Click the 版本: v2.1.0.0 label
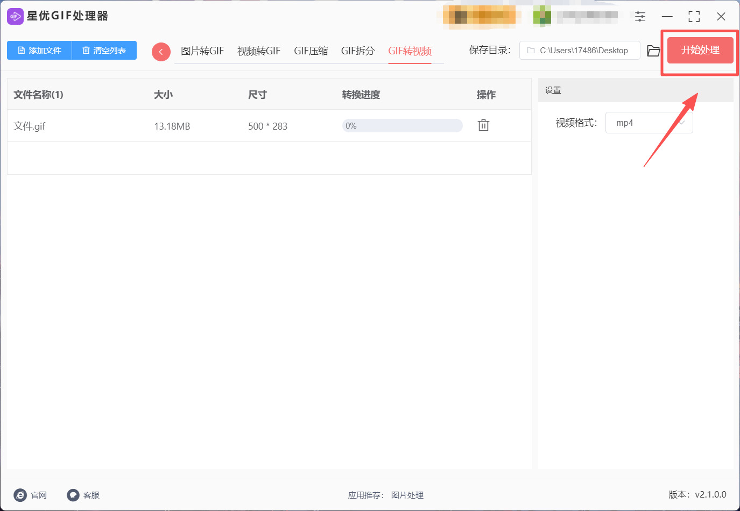Image resolution: width=740 pixels, height=511 pixels. pyautogui.click(x=697, y=495)
